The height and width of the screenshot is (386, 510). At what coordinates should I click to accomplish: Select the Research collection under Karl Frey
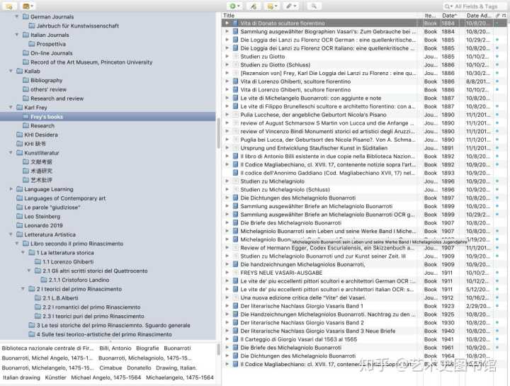click(x=42, y=125)
